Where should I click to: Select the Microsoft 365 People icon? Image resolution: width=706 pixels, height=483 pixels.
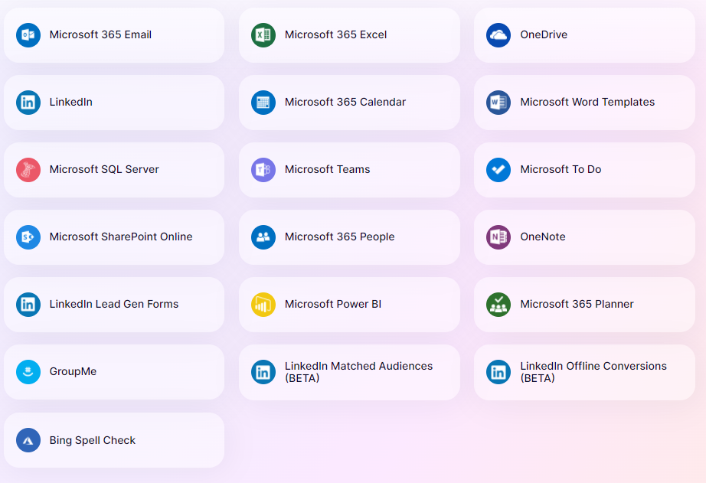[x=263, y=237]
